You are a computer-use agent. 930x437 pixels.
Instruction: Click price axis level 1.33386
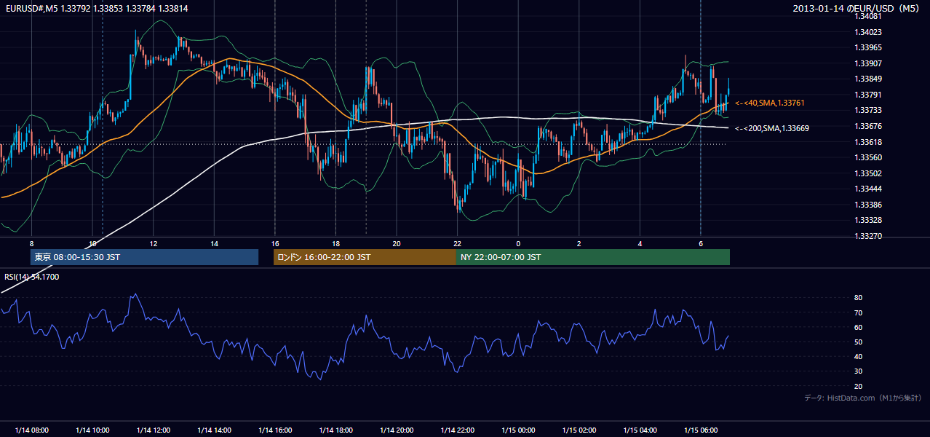pos(869,205)
